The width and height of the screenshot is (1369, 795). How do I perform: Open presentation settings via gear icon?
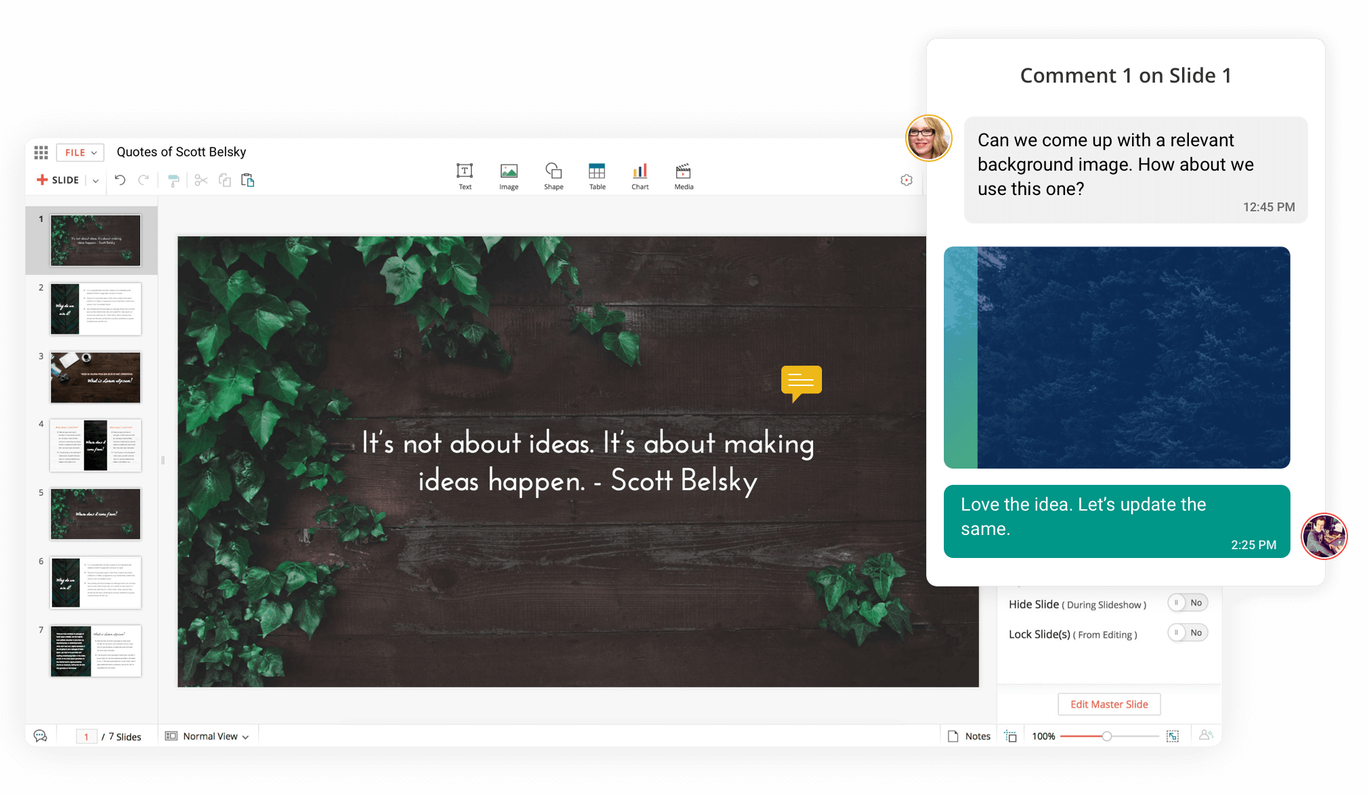[906, 179]
